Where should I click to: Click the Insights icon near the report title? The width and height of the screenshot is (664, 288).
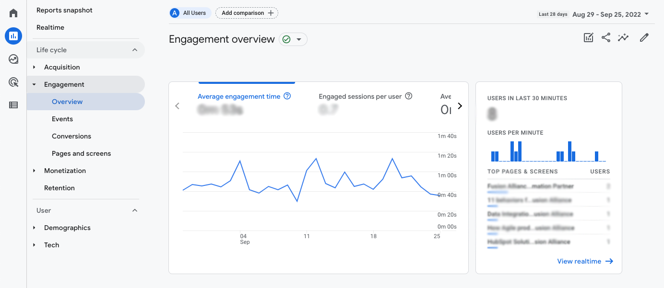click(x=623, y=37)
